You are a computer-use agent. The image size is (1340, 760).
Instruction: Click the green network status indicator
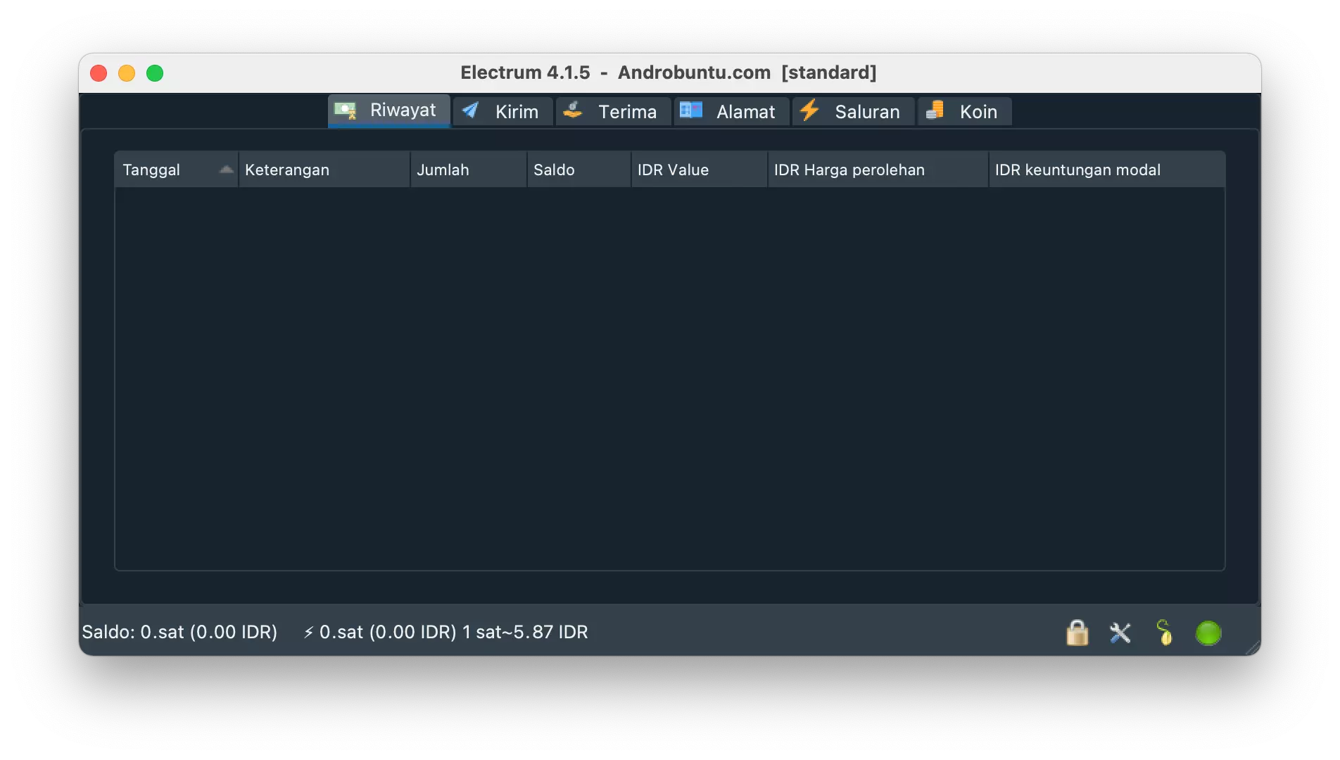[1208, 633]
